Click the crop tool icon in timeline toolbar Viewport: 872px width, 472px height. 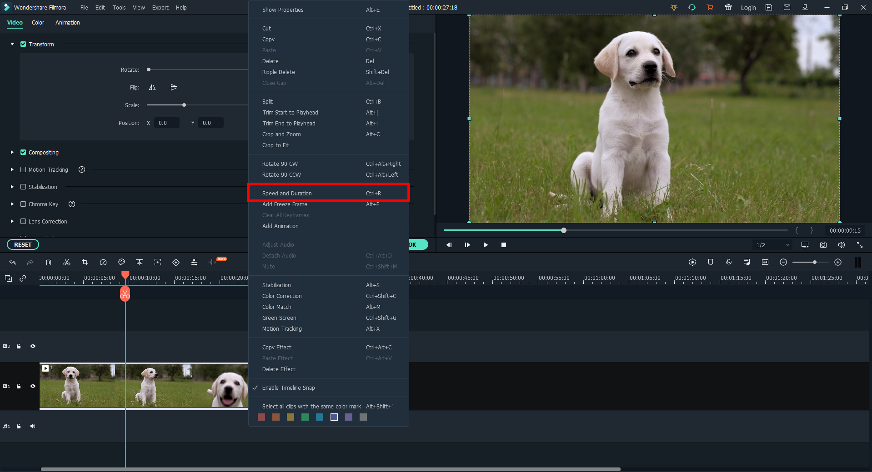(85, 262)
